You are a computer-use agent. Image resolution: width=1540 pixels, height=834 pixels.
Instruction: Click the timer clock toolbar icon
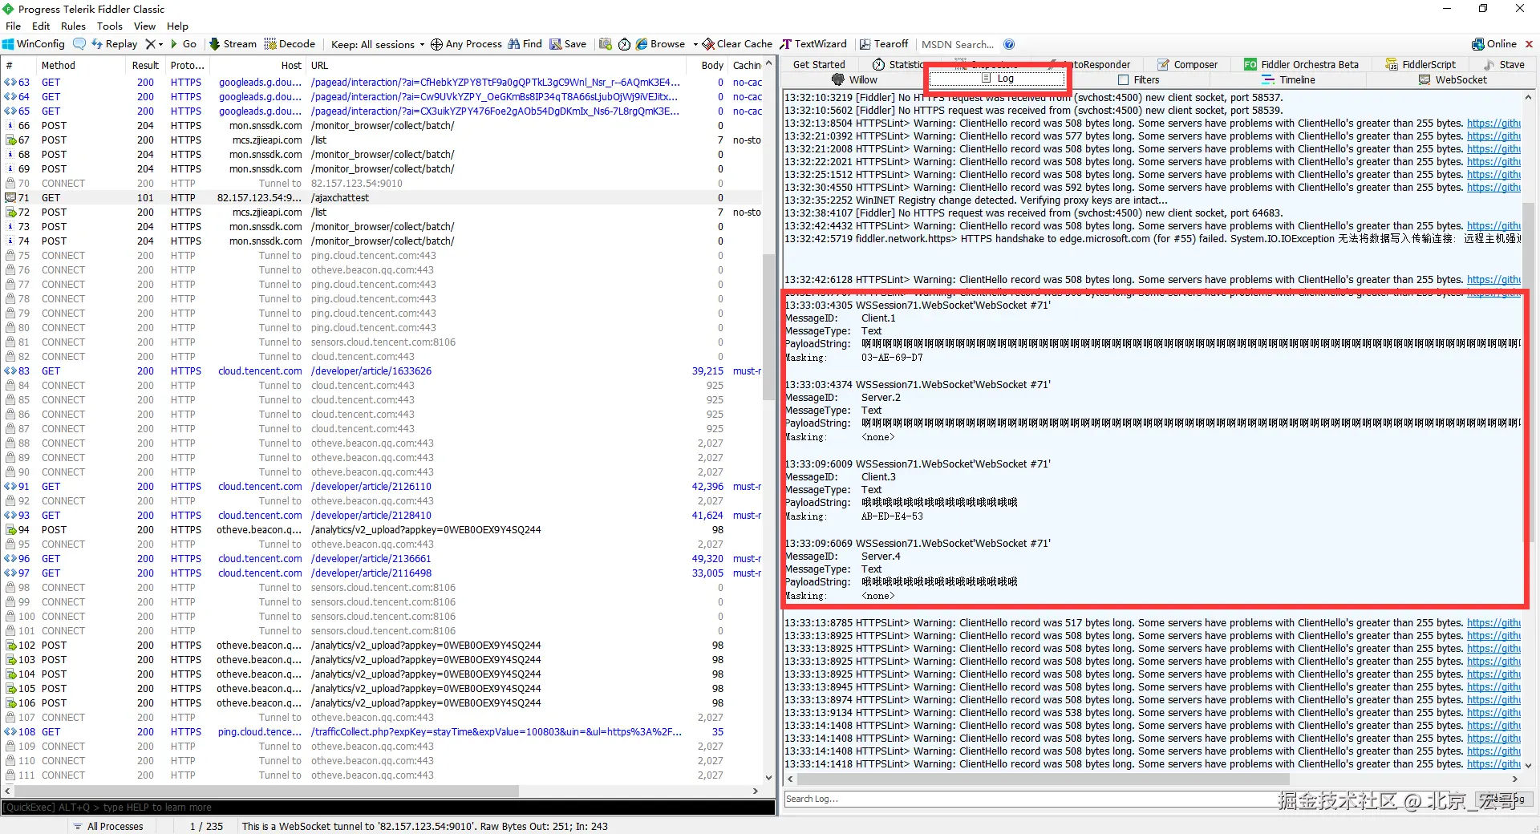[624, 44]
